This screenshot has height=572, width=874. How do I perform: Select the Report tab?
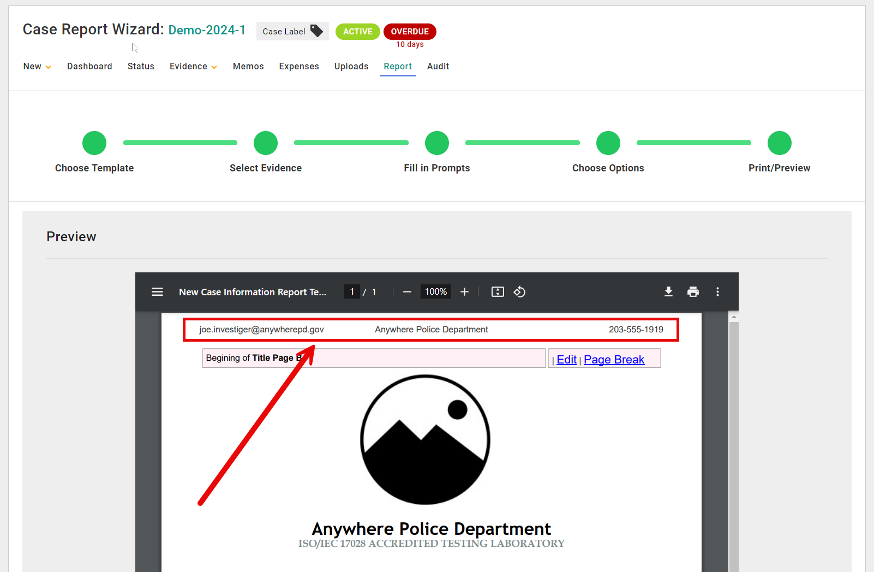398,67
